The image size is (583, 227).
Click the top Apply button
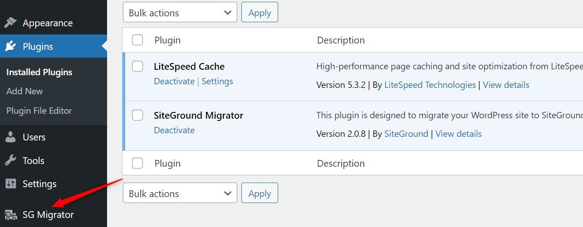260,12
